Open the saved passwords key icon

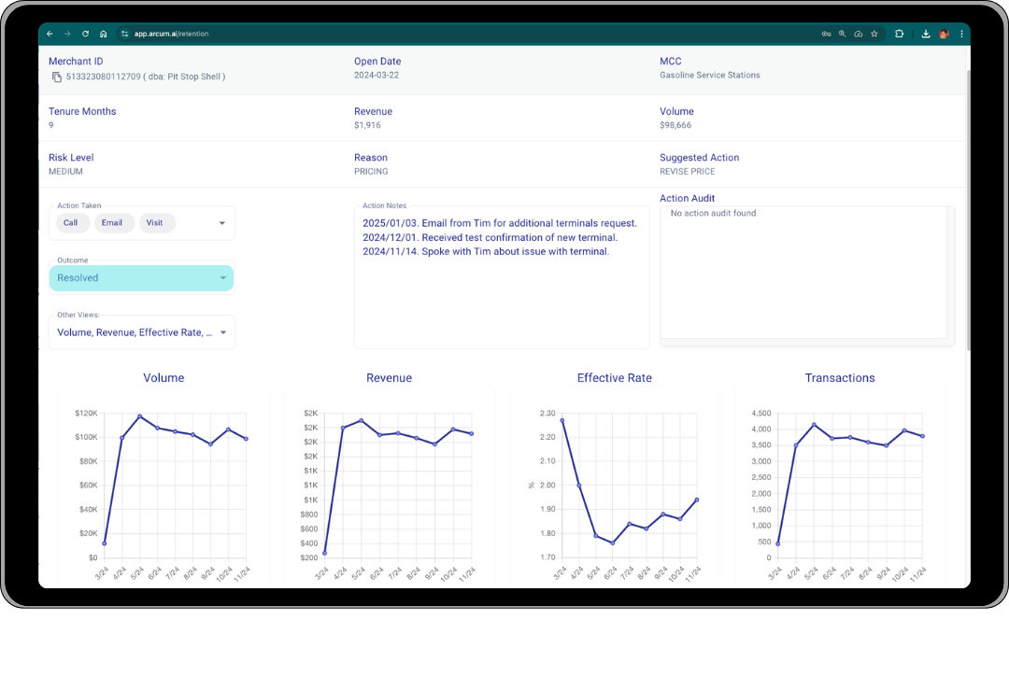click(826, 34)
